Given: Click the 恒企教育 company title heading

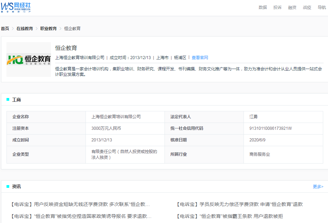Looking at the screenshot, I should click(66, 48).
